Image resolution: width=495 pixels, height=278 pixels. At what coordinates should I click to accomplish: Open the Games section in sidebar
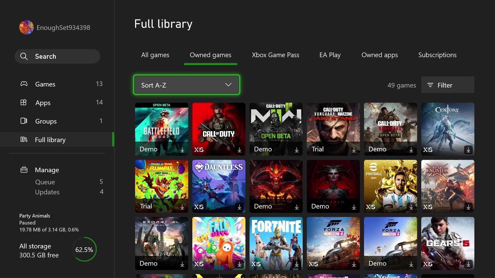point(57,84)
